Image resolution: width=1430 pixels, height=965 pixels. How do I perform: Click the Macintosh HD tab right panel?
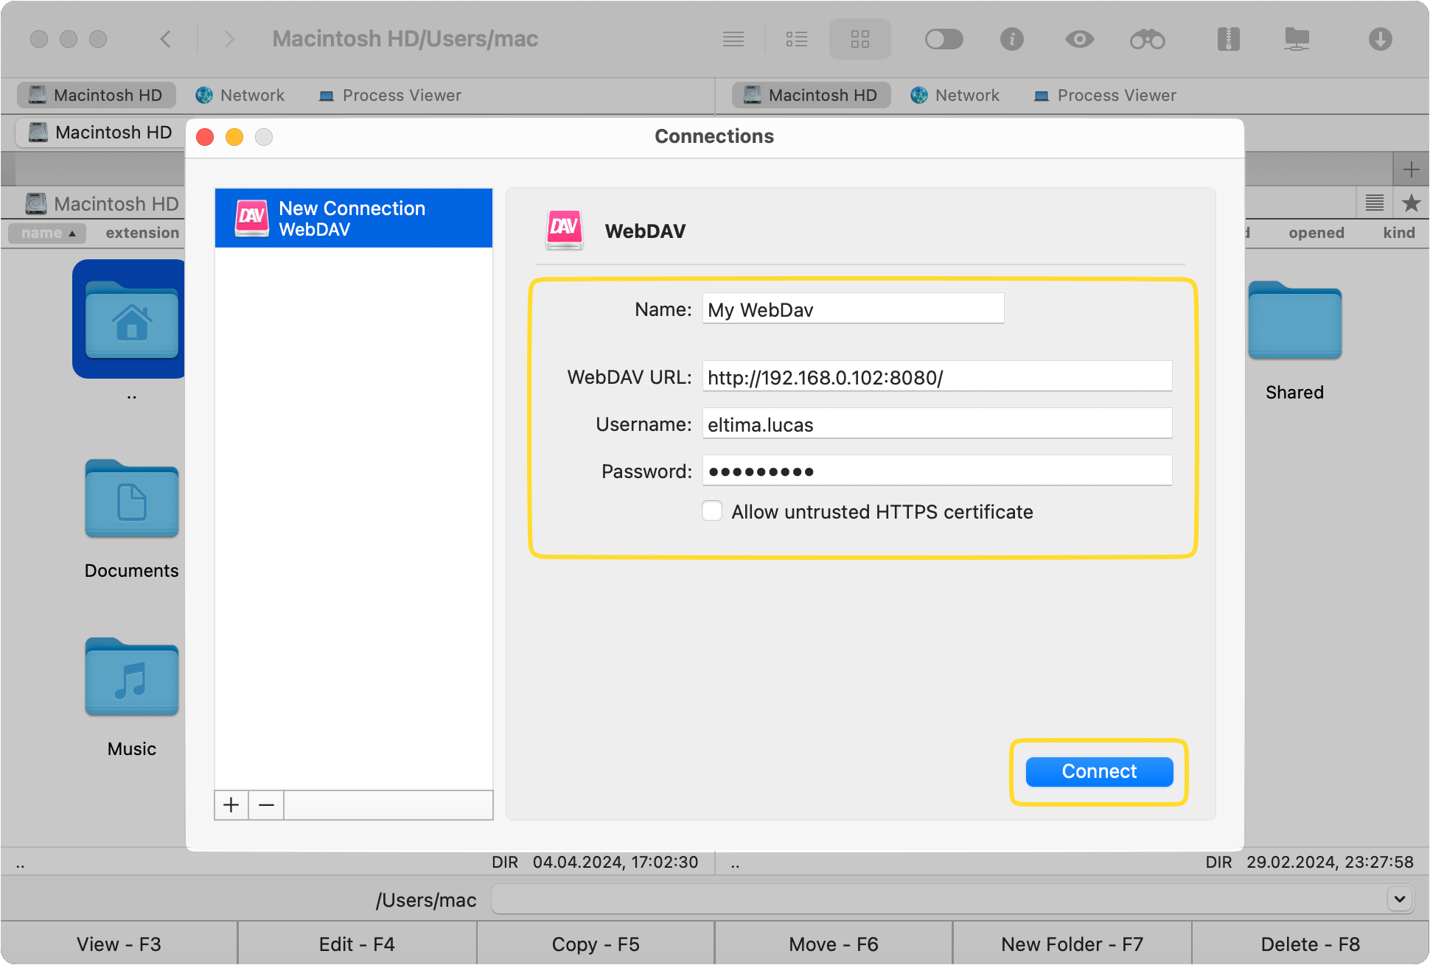(808, 95)
